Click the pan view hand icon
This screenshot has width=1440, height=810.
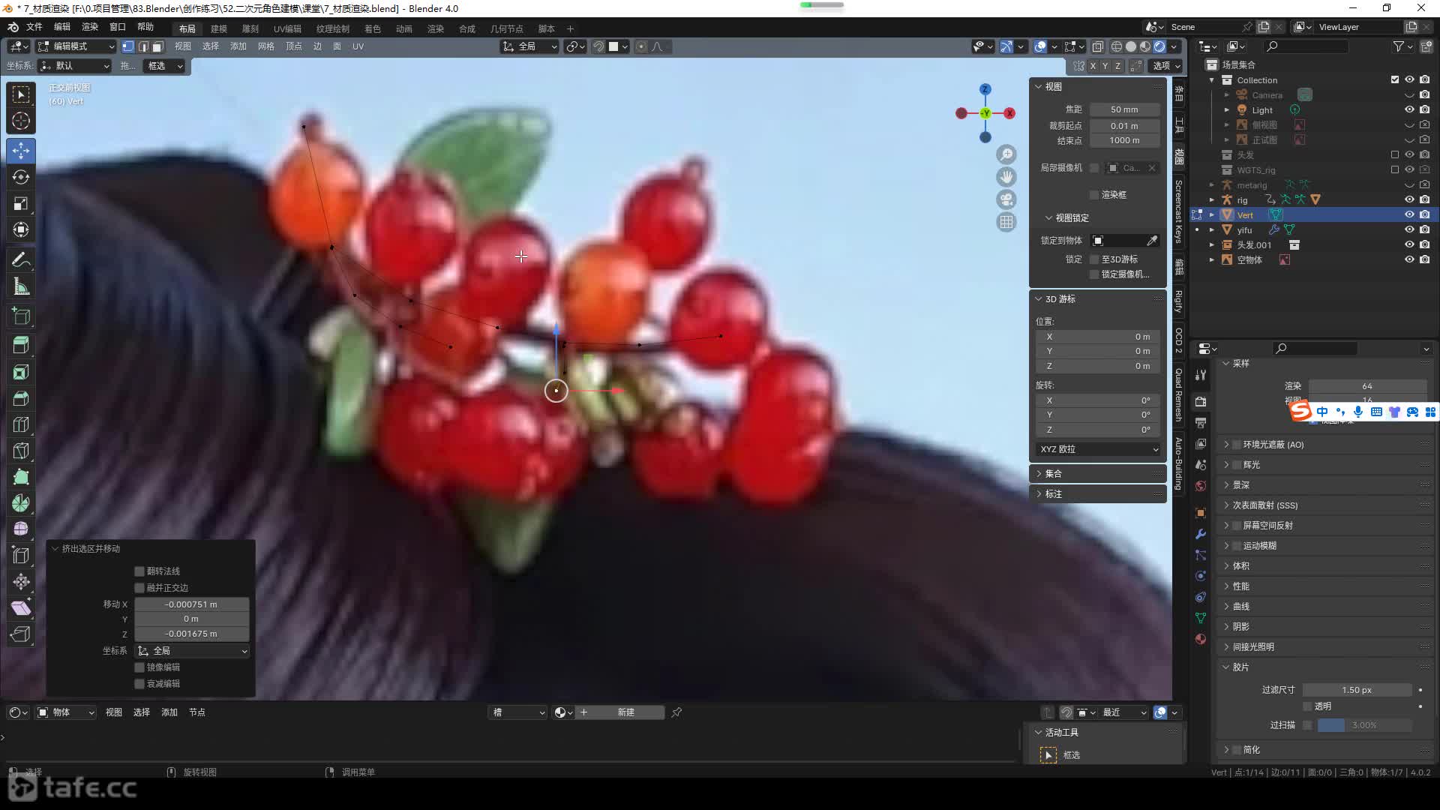[1006, 177]
